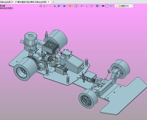The height and width of the screenshot is (120, 147).
Task: Click the blue flat plane icon
Action: 111,6
